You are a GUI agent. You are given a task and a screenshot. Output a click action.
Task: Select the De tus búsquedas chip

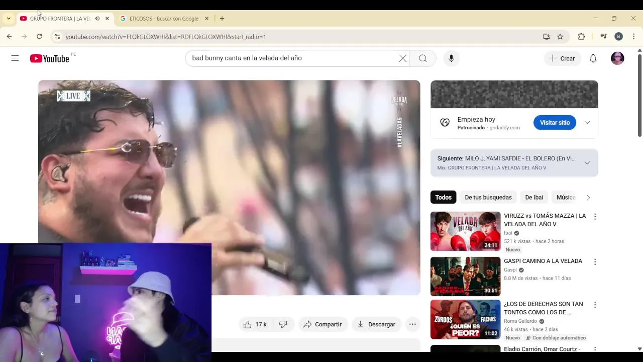(x=488, y=198)
